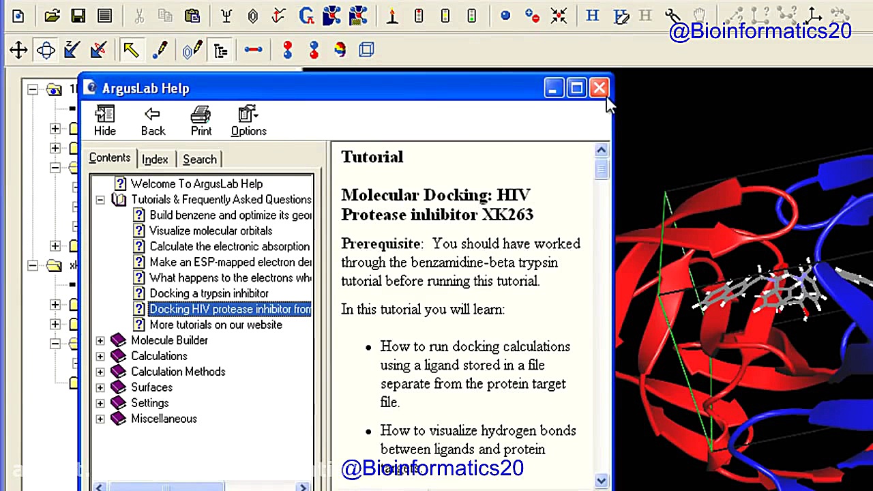Collapse Tutorials & Frequently Asked Questions

(x=100, y=200)
